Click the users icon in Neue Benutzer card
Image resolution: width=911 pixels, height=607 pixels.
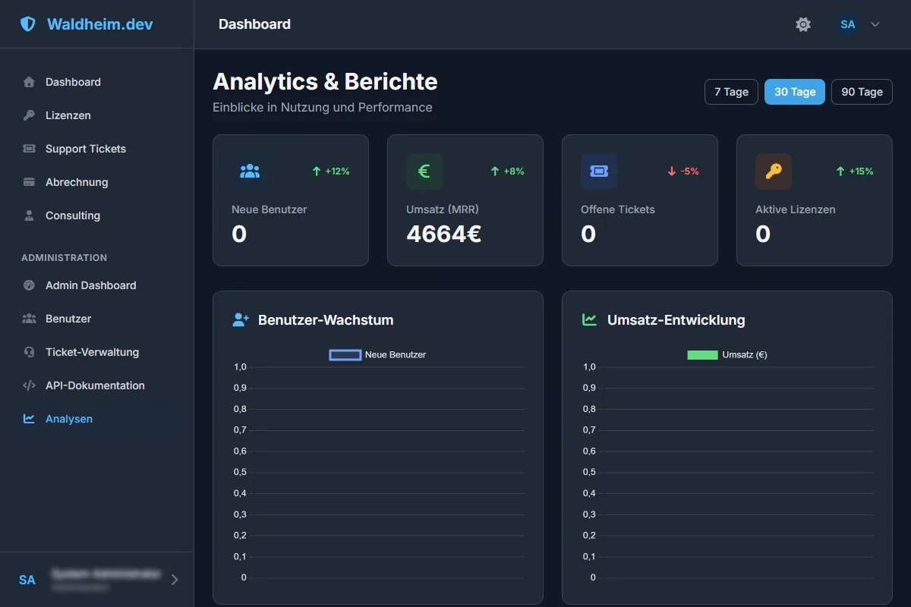tap(250, 171)
